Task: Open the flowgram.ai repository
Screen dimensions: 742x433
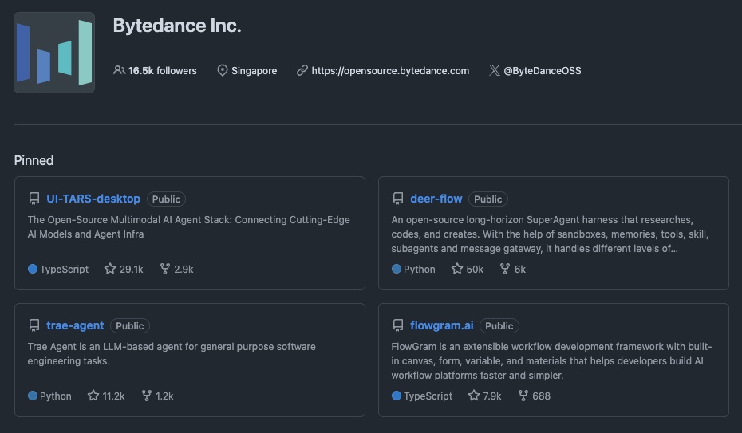Action: [x=441, y=325]
